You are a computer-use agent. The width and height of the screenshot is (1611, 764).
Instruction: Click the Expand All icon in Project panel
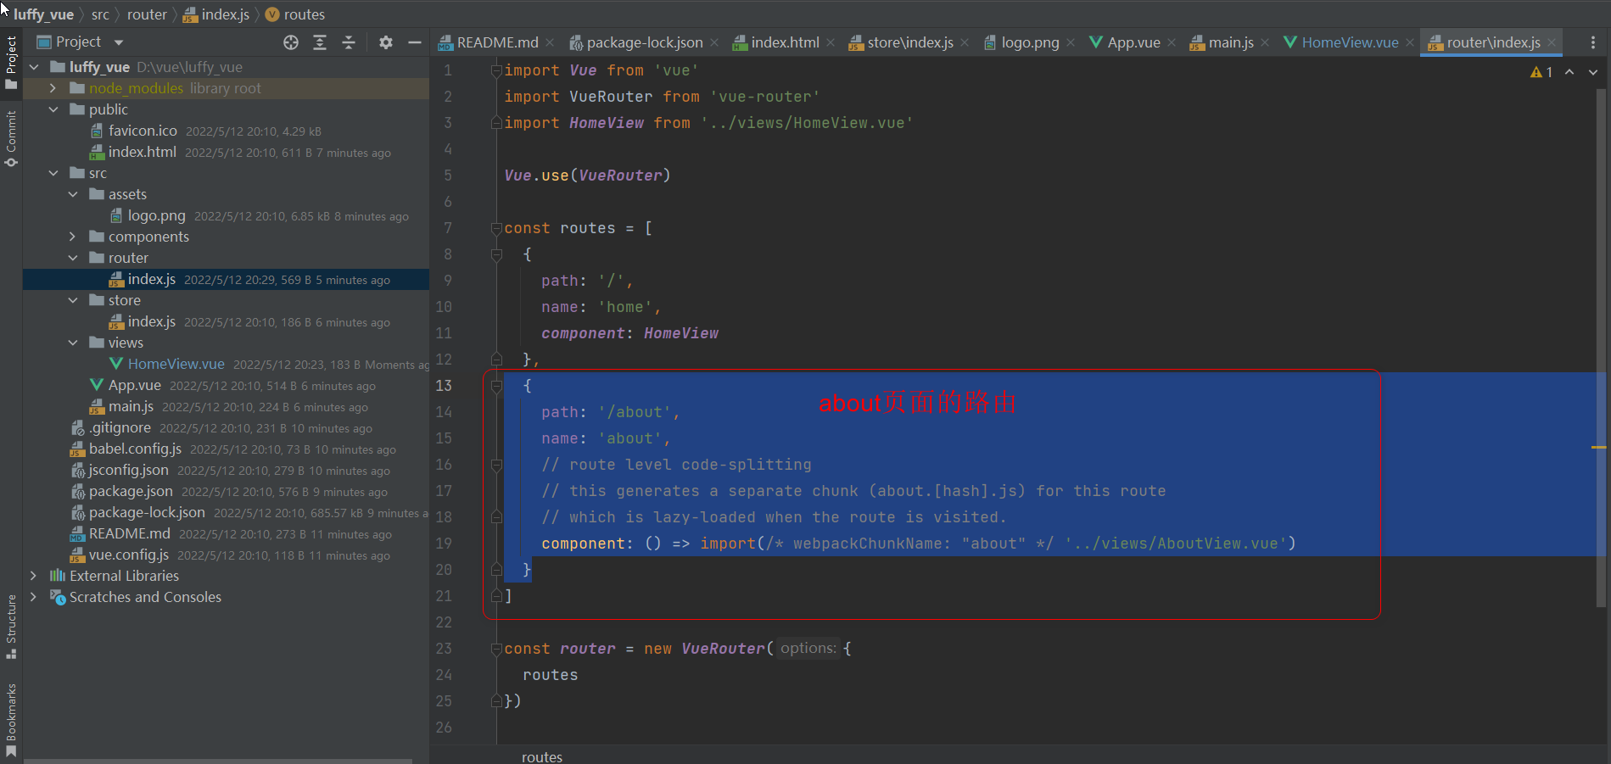point(320,42)
